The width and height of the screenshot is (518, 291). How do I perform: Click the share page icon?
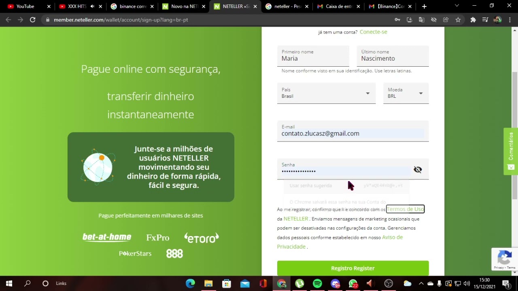pos(446,20)
